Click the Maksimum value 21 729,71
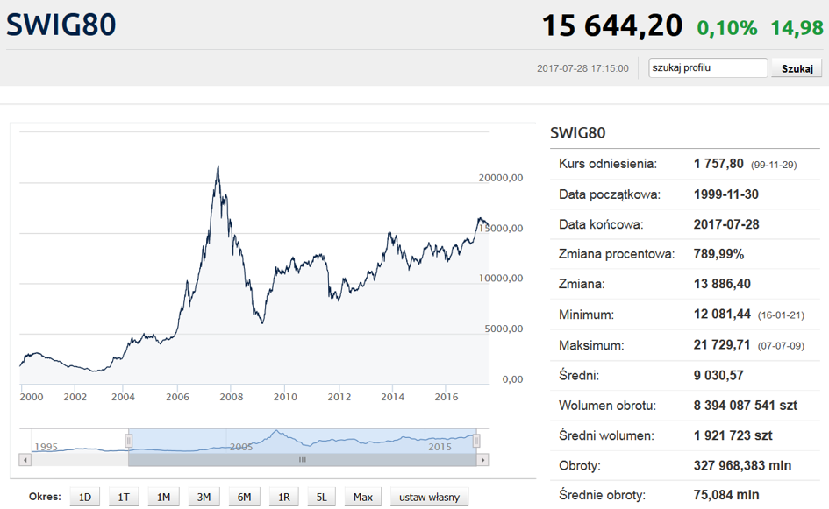 722,345
